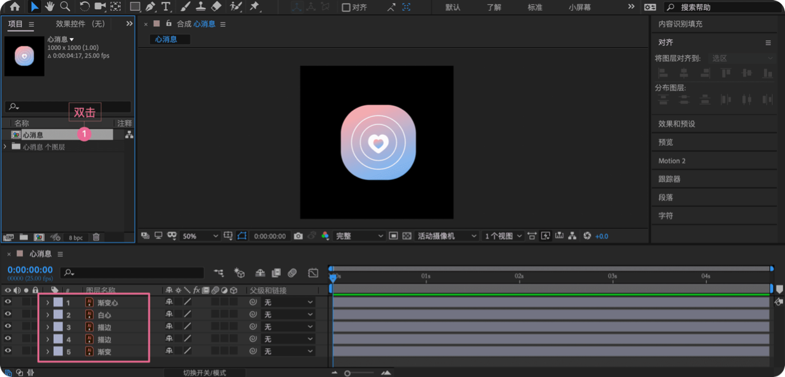Select the Pen tool
Screen dimensions: 785x377
(x=150, y=7)
